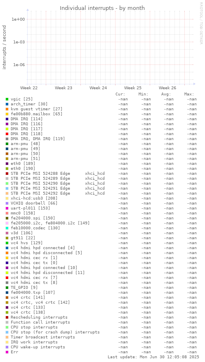Click the cyan feb10000.codec [130] swatch
The image size is (205, 362).
pyautogui.click(x=7, y=228)
